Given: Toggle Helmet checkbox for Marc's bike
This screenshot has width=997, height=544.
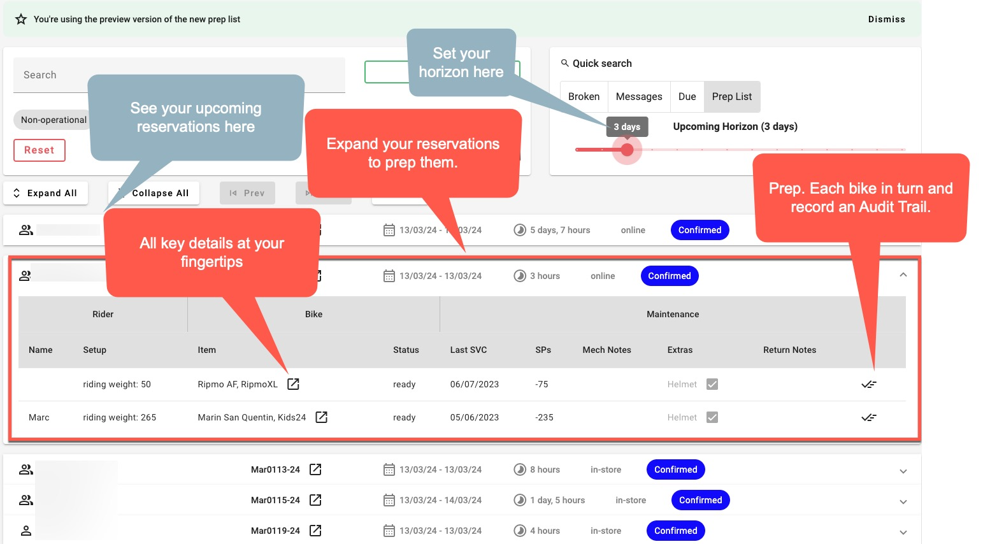Looking at the screenshot, I should (x=712, y=417).
